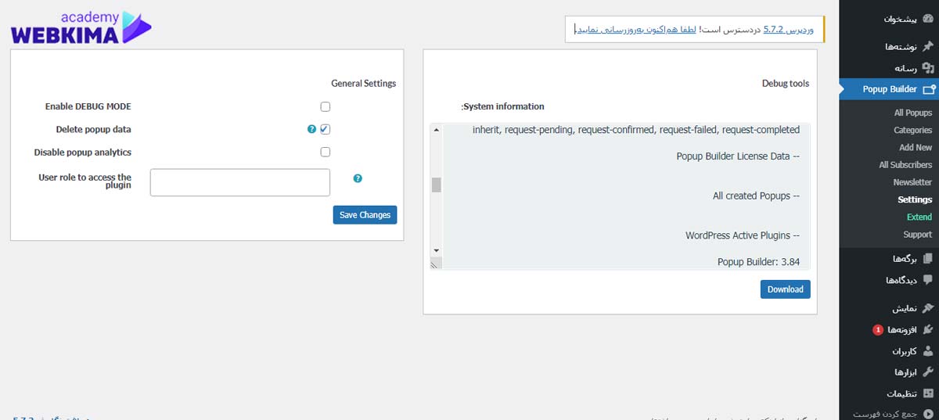Toggle Disable popup analytics checkbox

coord(326,152)
